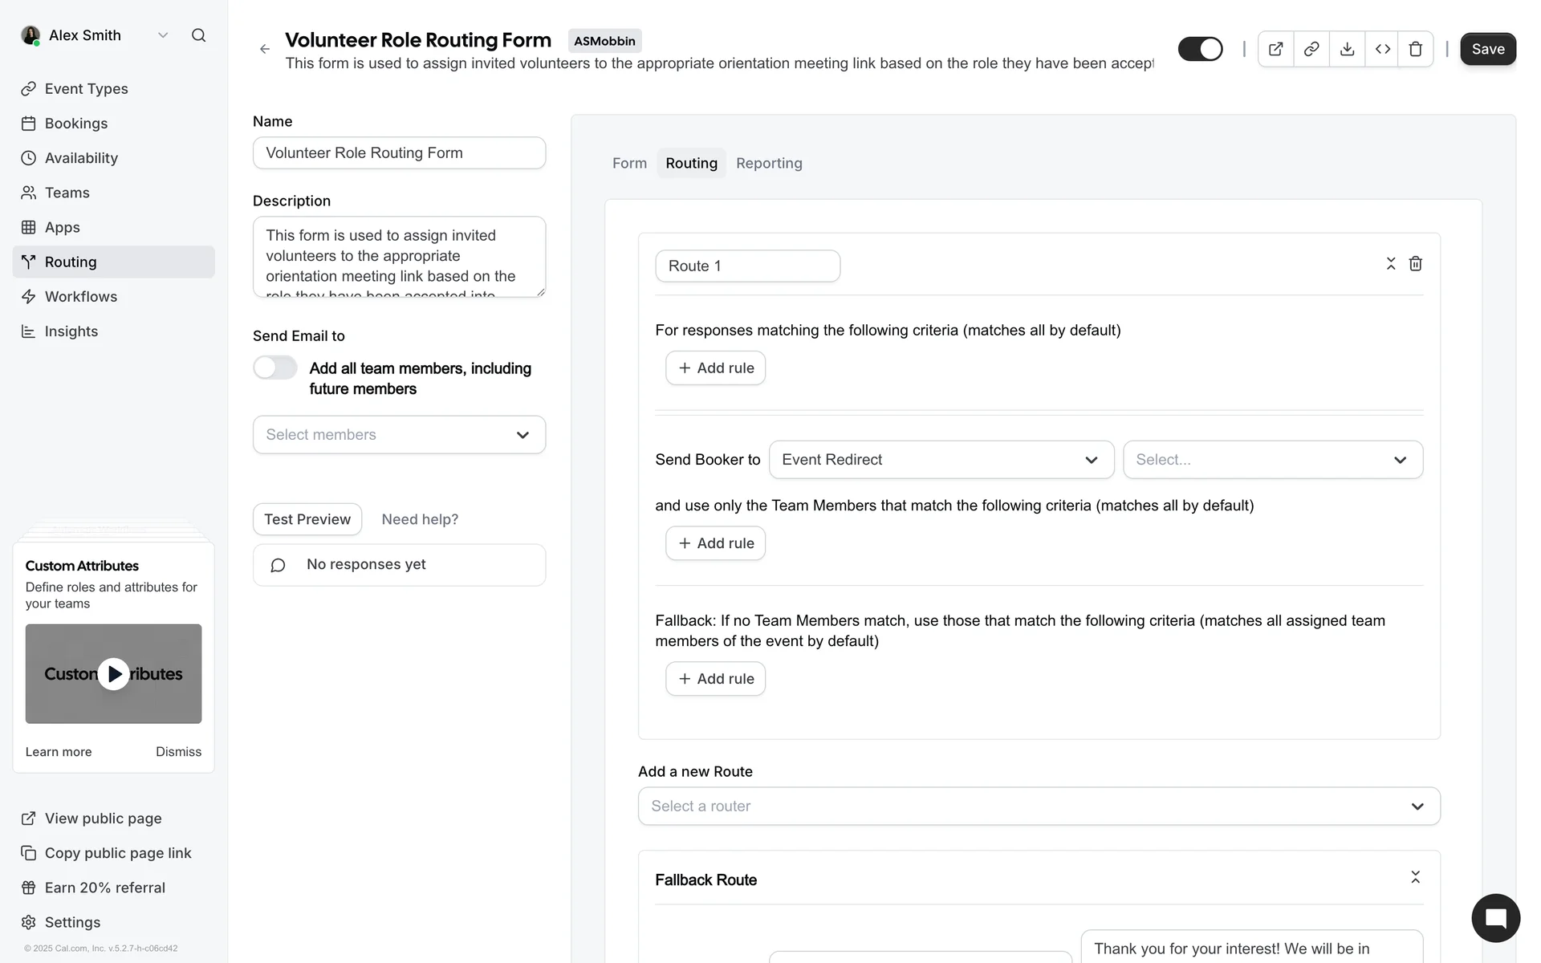Copy the form link via chain icon
The width and height of the screenshot is (1541, 963).
pos(1311,50)
